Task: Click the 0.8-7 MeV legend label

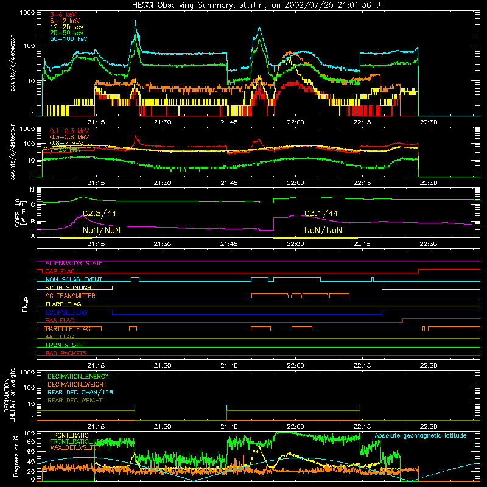Action: pyautogui.click(x=67, y=143)
